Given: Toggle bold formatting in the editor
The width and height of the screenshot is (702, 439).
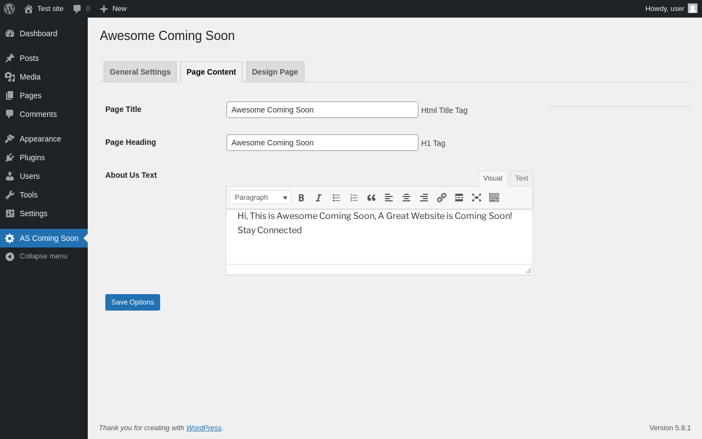Looking at the screenshot, I should pyautogui.click(x=301, y=198).
